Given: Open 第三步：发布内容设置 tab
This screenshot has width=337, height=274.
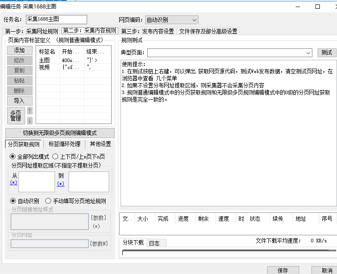Looking at the screenshot, I should tap(147, 31).
